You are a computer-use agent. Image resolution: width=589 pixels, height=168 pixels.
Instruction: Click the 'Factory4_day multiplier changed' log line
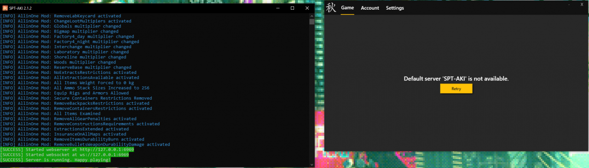[x=67, y=36]
